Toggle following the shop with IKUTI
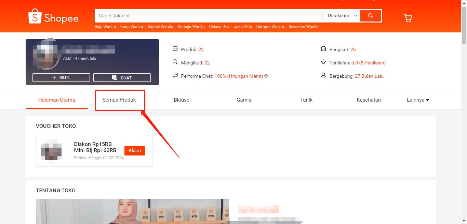 tap(61, 77)
